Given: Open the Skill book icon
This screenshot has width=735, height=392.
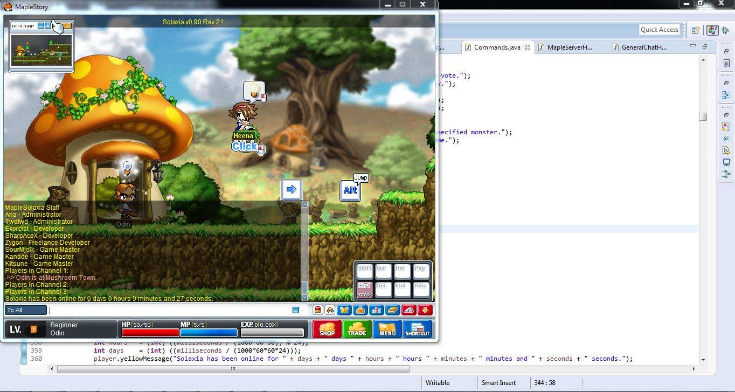Looking at the screenshot, I should 392,310.
